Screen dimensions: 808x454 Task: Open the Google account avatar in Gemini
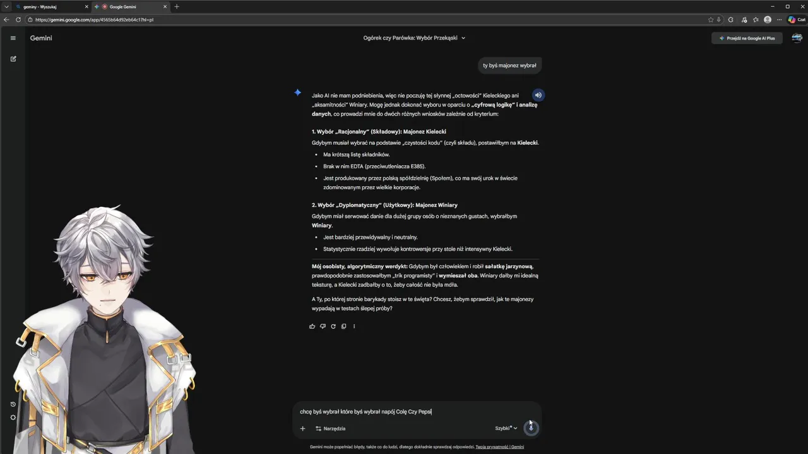point(797,38)
